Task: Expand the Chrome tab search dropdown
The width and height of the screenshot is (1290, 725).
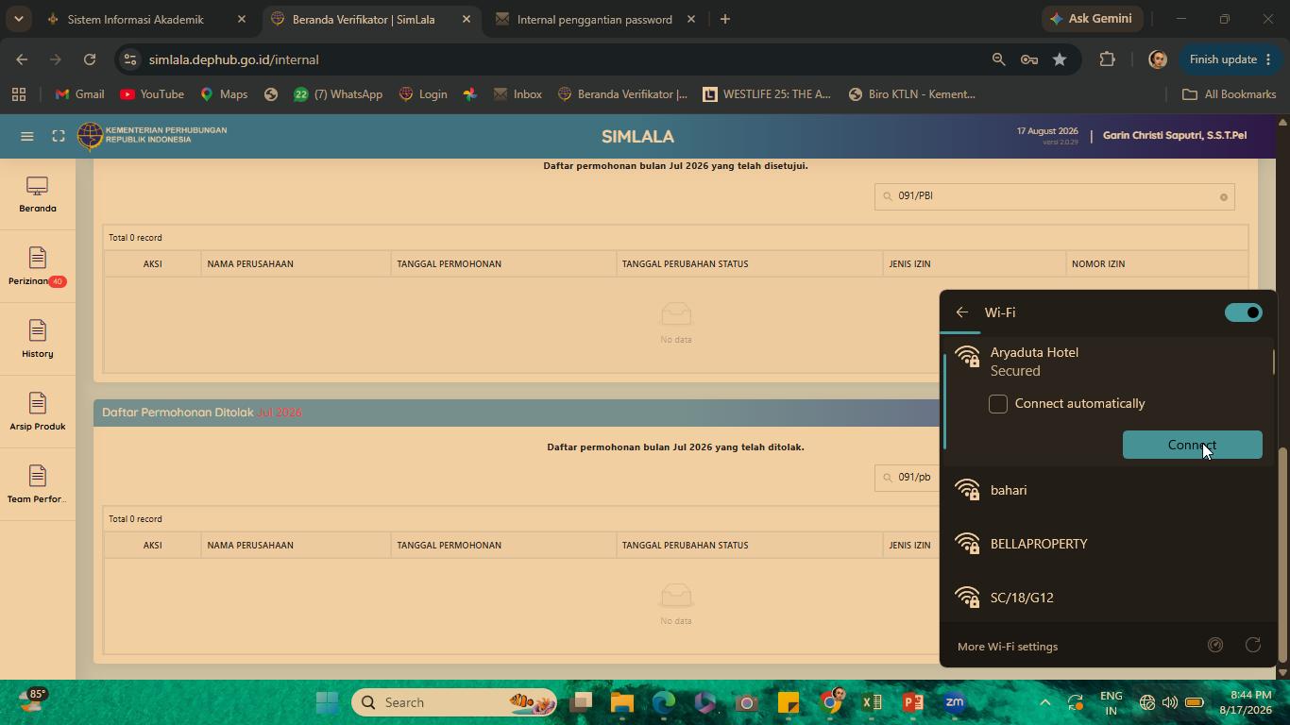Action: pos(19,19)
